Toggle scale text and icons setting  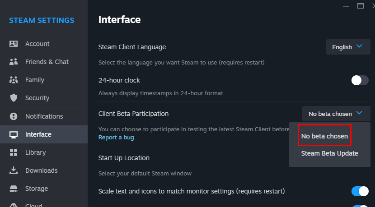click(360, 191)
